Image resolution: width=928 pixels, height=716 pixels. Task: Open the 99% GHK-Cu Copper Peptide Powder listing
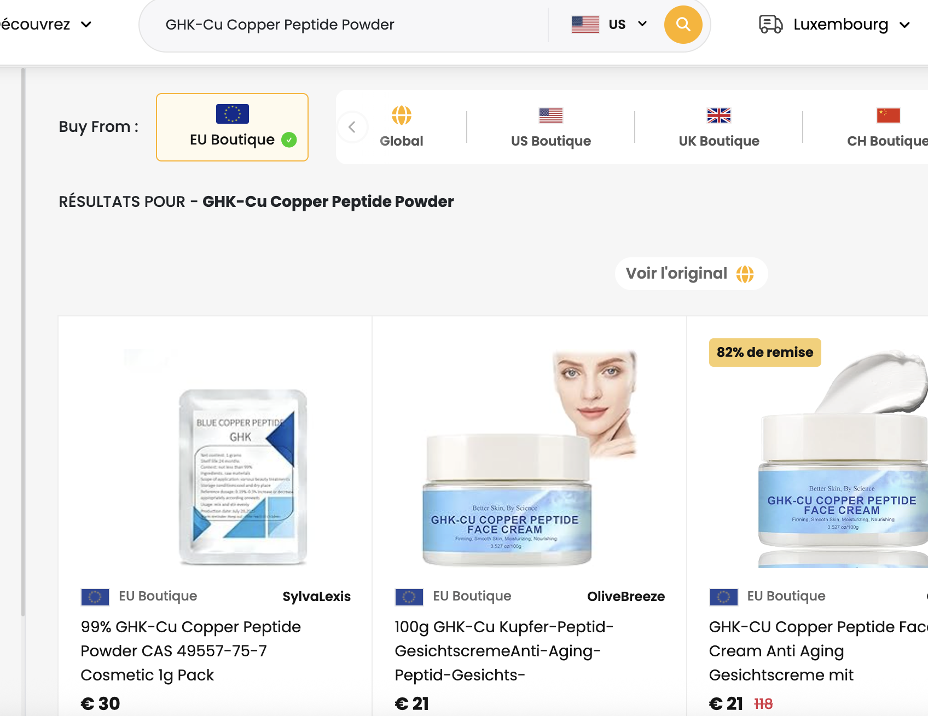190,651
